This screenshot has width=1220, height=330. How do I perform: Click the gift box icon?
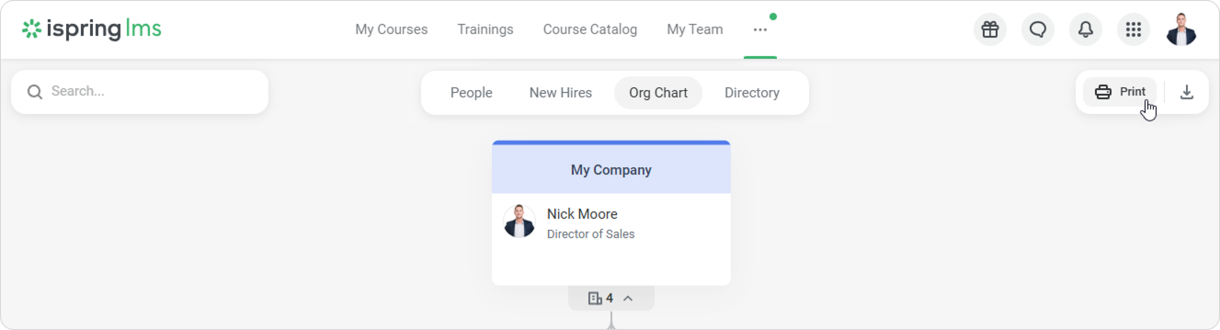click(x=990, y=30)
